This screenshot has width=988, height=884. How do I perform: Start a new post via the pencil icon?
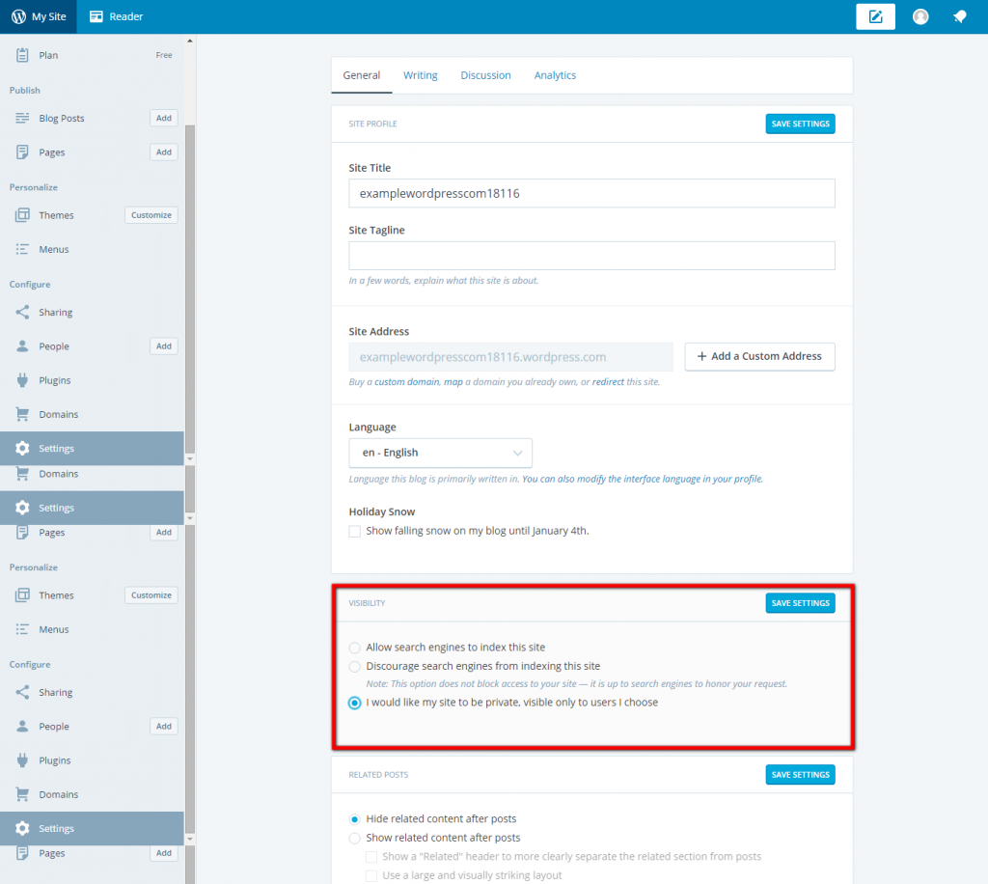pos(875,16)
